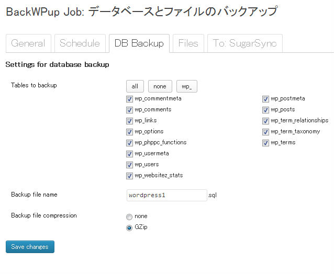The width and height of the screenshot is (334, 274).
Task: Click the 'Settings for database backup' heading
Action: click(x=57, y=64)
